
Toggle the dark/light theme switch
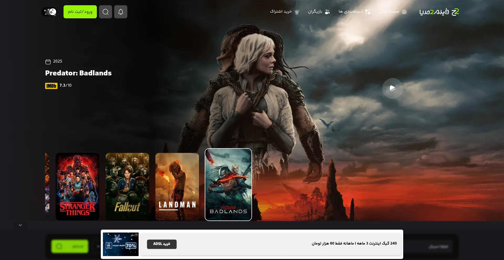[x=49, y=12]
